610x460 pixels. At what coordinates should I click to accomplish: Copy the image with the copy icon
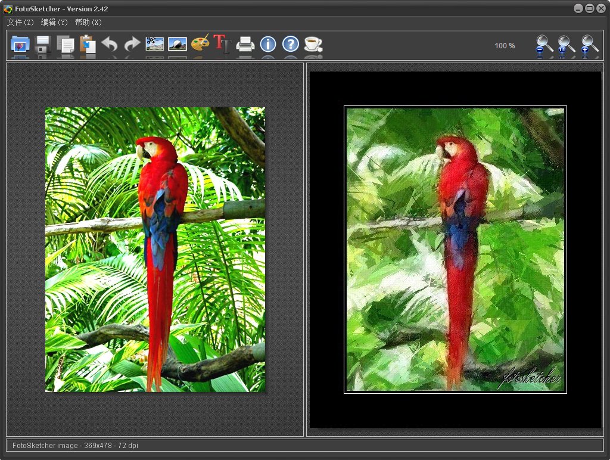[66, 44]
